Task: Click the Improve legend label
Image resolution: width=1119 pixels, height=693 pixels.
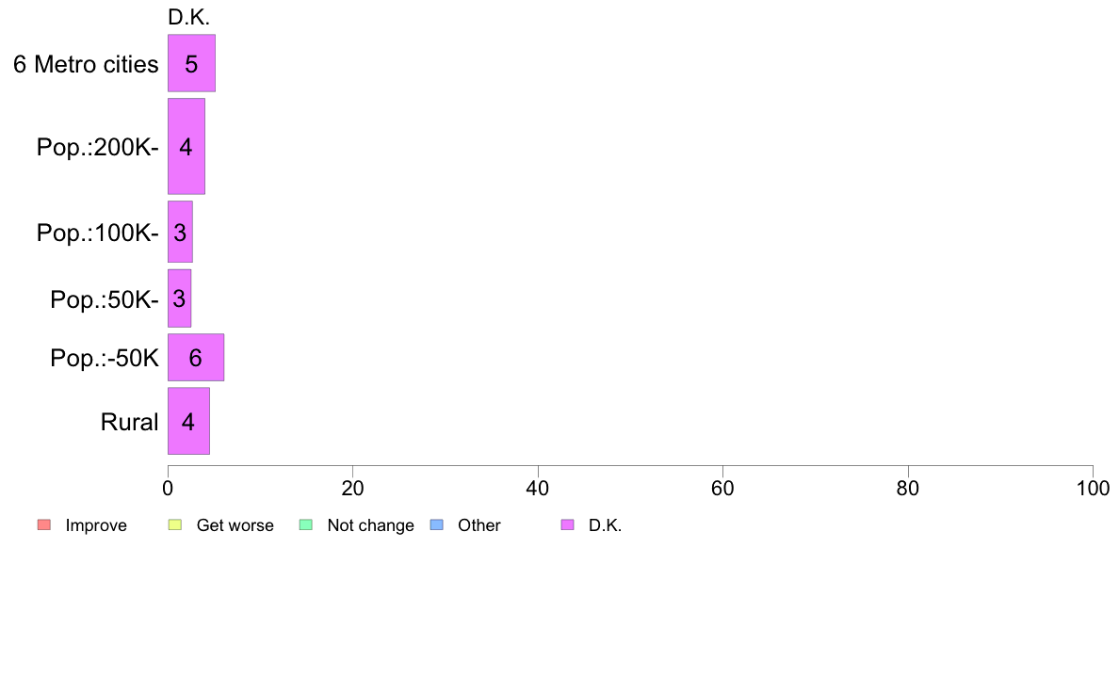Action: coord(96,525)
